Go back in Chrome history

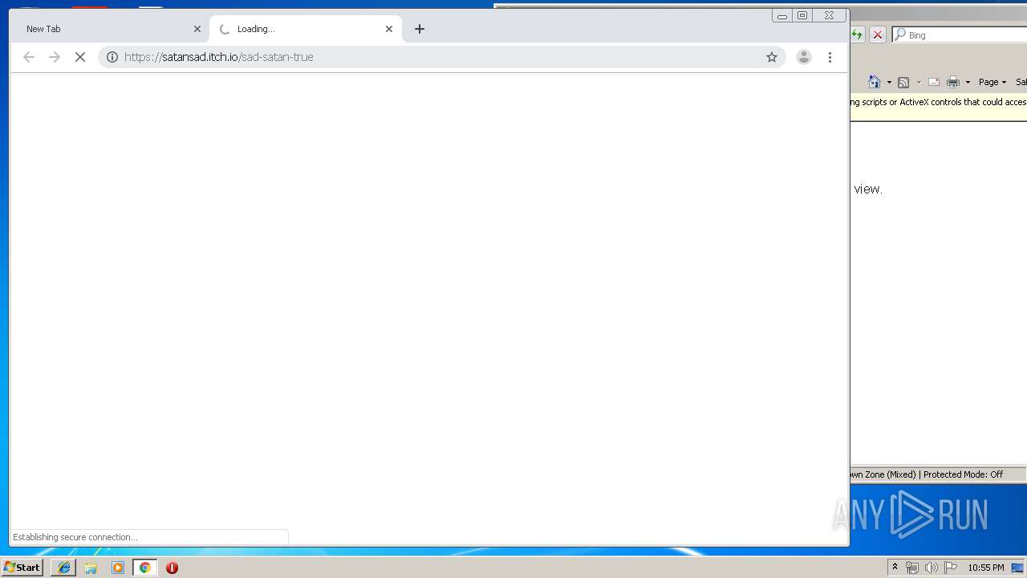(29, 57)
